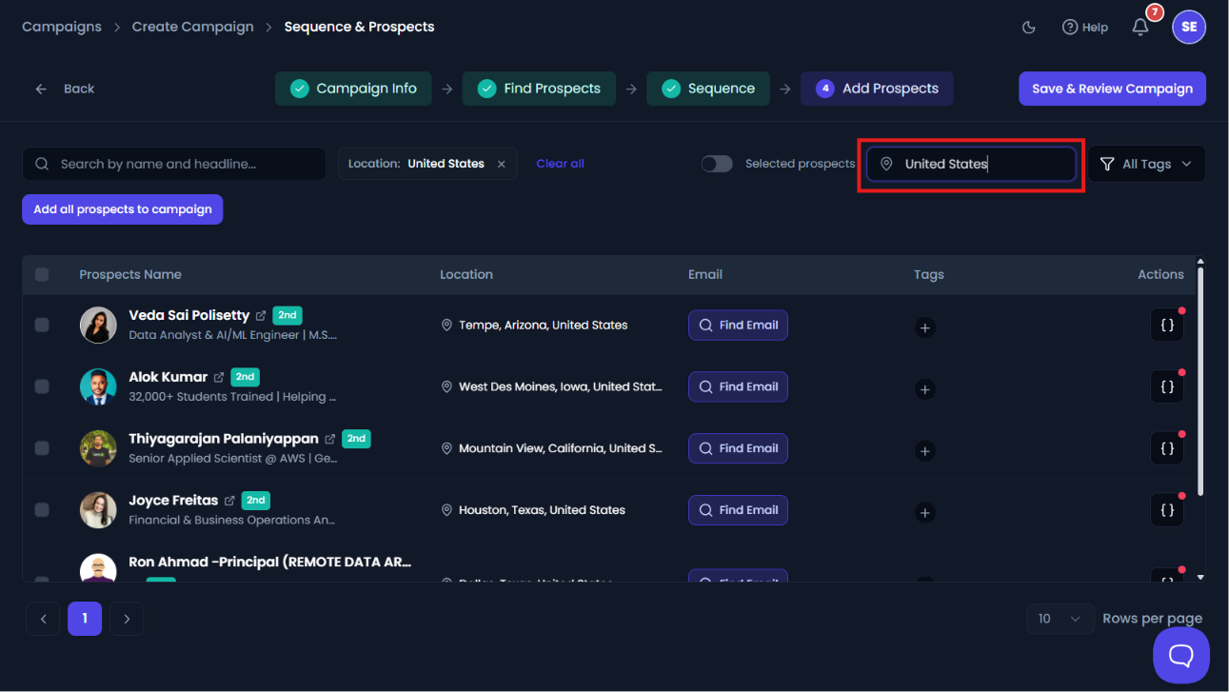The width and height of the screenshot is (1229, 692).
Task: Go to next page arrow
Action: [x=127, y=619]
